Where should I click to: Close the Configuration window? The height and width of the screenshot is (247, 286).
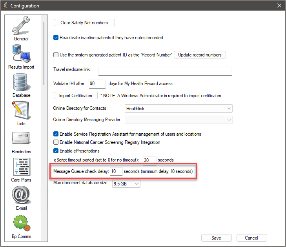click(x=279, y=5)
